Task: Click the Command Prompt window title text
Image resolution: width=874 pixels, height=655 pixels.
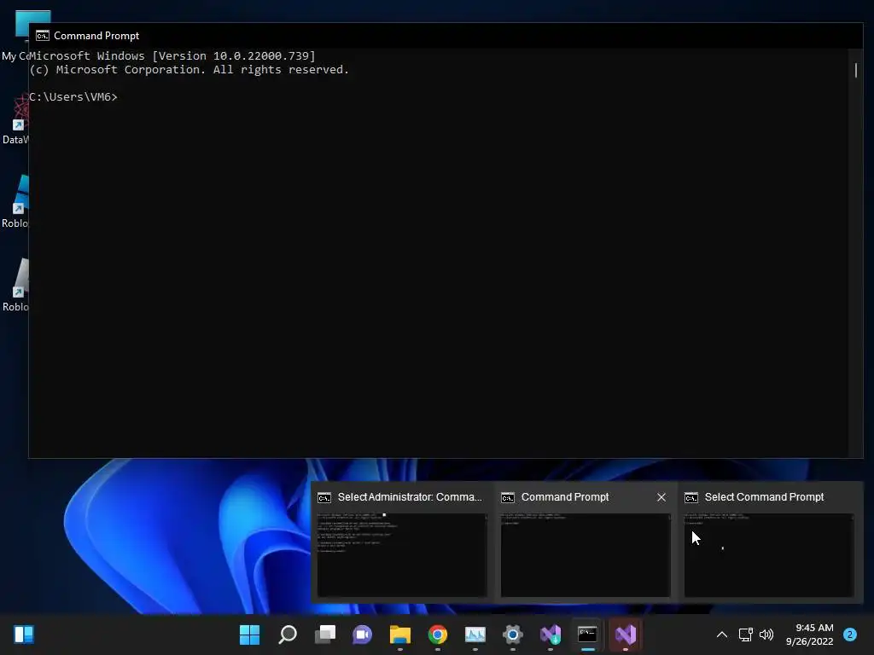Action: (96, 36)
